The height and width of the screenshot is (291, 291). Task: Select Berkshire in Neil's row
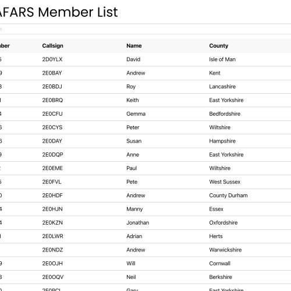[221, 277]
